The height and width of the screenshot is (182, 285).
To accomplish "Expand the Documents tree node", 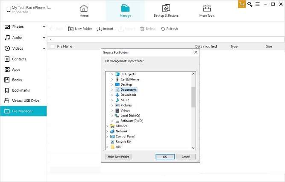I will [112, 90].
